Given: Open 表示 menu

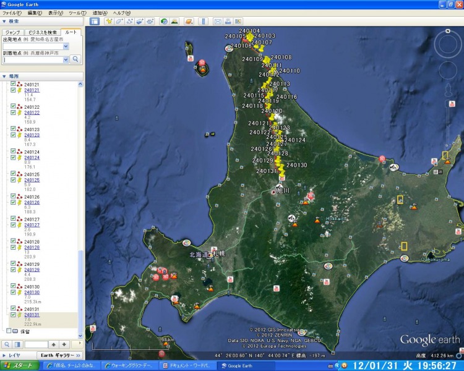Looking at the screenshot, I should (x=55, y=13).
